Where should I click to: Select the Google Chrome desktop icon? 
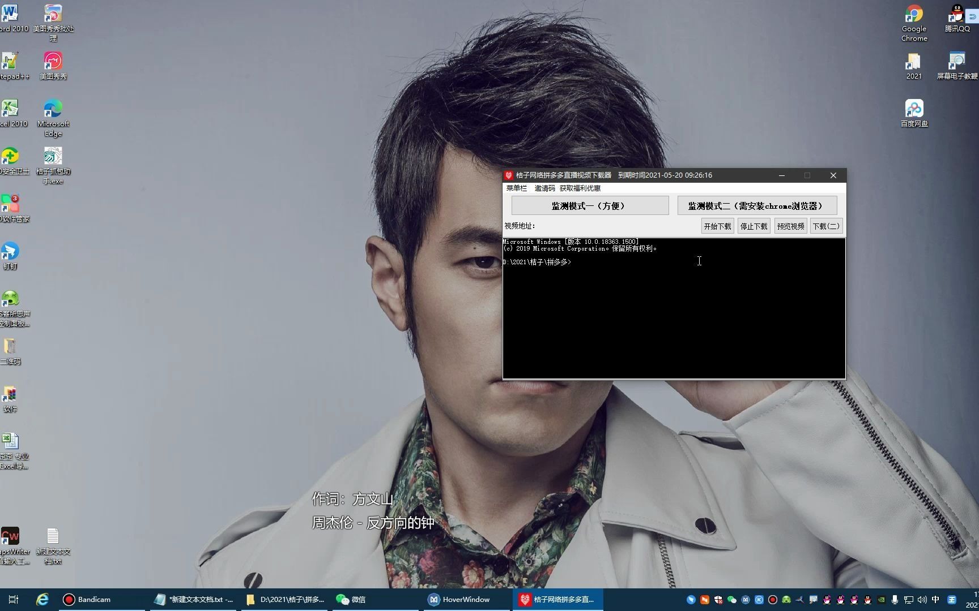point(914,23)
